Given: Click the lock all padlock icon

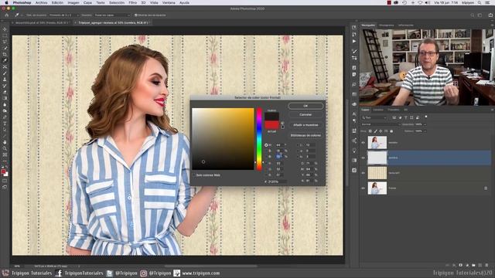Looking at the screenshot, I should click(x=391, y=131).
